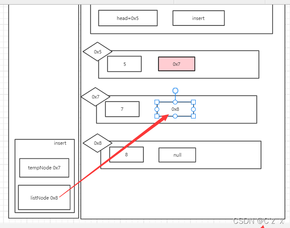
Task: Click the 0x5 diamond address label
Action: [x=98, y=52]
